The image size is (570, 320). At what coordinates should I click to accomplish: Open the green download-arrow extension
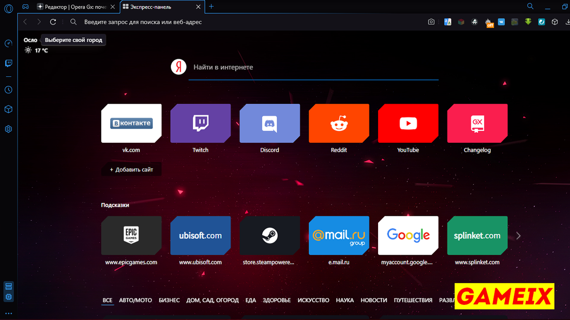528,22
